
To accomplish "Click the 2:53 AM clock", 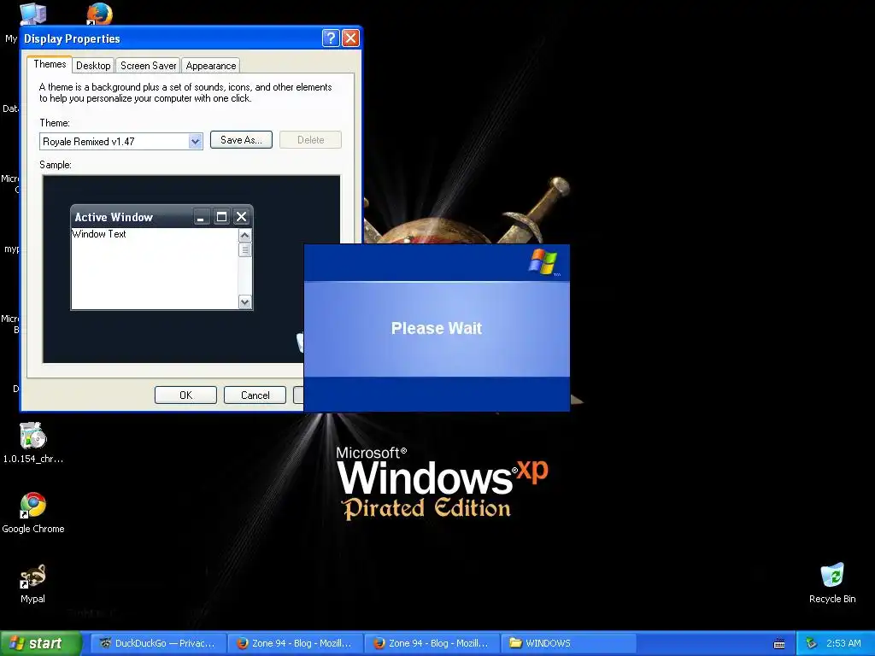I will 843,643.
